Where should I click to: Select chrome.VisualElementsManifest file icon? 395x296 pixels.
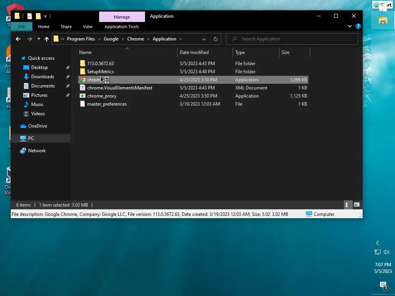(x=83, y=88)
